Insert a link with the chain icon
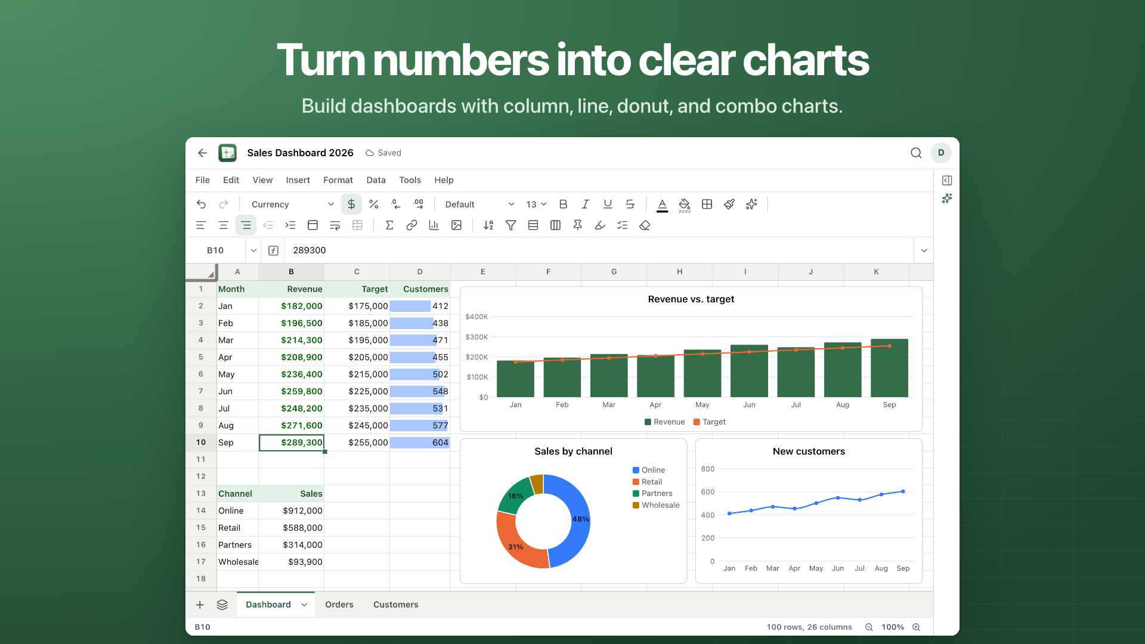The height and width of the screenshot is (644, 1145). pyautogui.click(x=411, y=225)
